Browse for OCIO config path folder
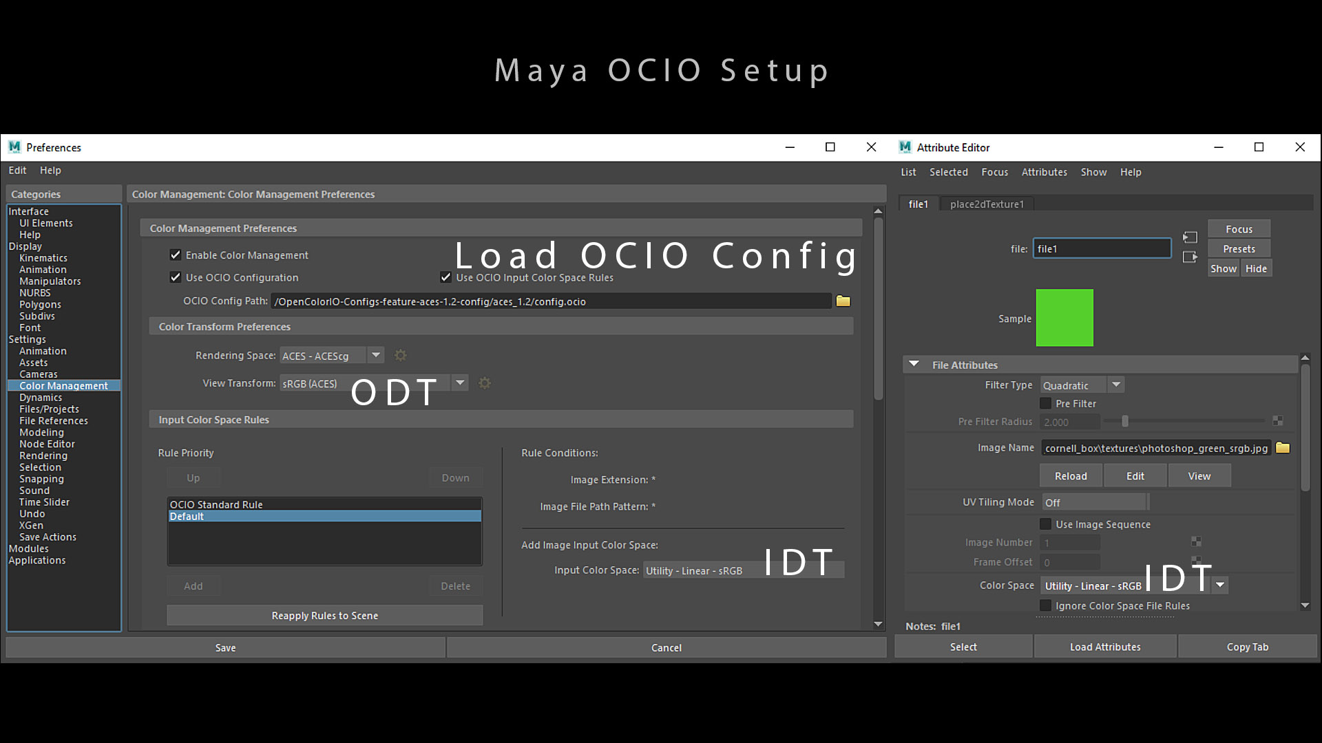This screenshot has height=743, width=1322. (x=843, y=301)
